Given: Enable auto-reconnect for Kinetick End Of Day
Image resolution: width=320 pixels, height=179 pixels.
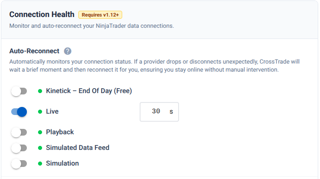Looking at the screenshot, I should pyautogui.click(x=19, y=91).
